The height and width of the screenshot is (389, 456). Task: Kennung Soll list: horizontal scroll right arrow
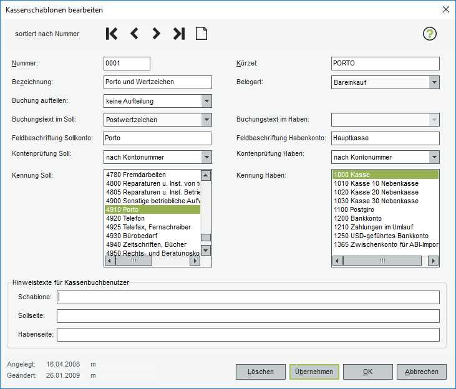[x=195, y=261]
